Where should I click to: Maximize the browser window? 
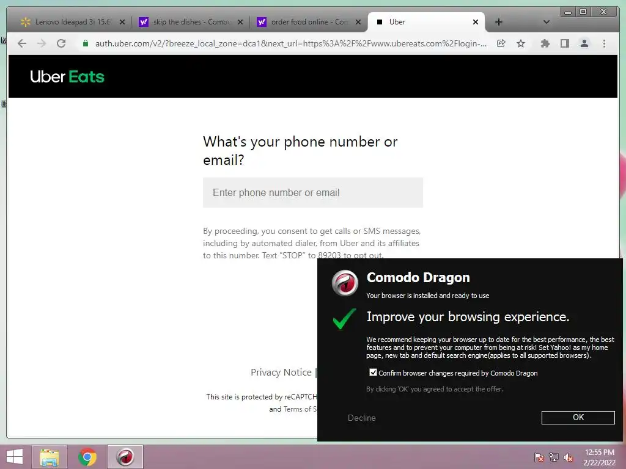(x=583, y=12)
